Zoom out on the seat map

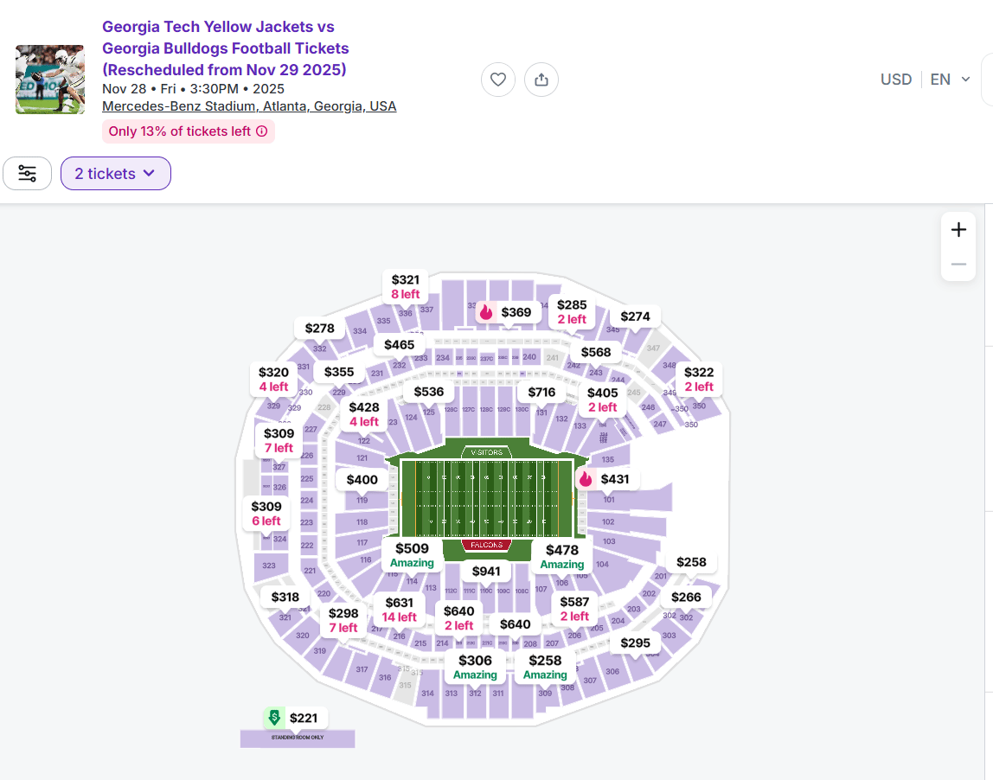pos(958,264)
